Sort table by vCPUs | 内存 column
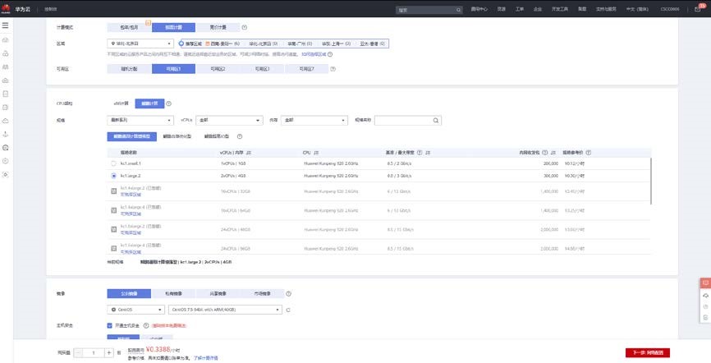Screen dimensions: 711x363 [249, 153]
